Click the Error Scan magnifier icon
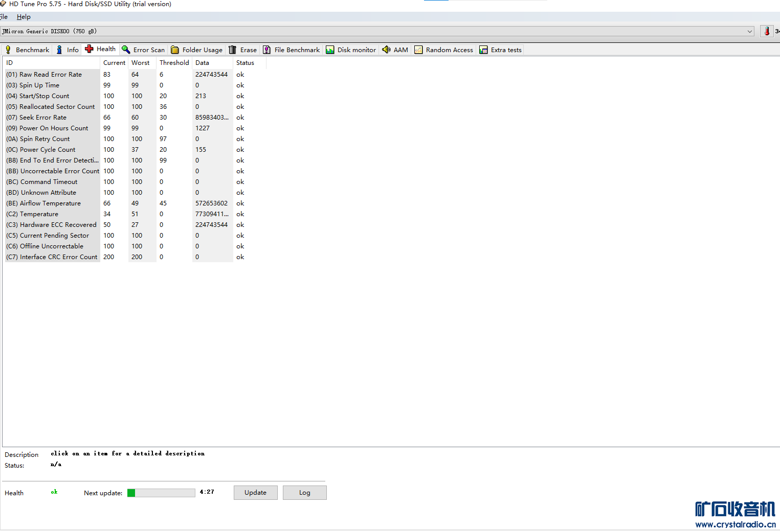This screenshot has width=780, height=531. tap(126, 50)
